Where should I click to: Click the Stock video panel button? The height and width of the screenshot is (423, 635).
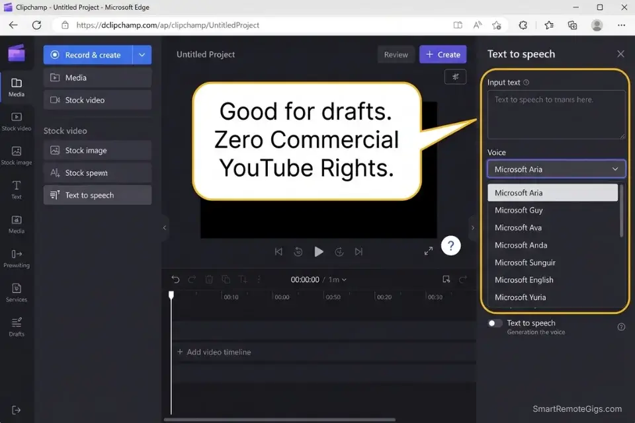(98, 100)
